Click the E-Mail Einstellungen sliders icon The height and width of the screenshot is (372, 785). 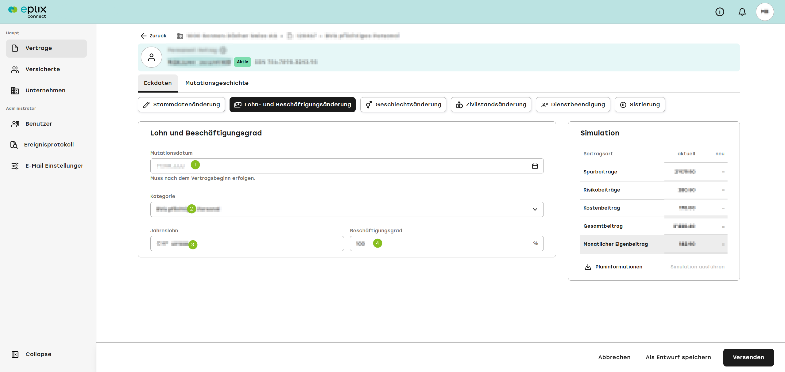(x=15, y=166)
